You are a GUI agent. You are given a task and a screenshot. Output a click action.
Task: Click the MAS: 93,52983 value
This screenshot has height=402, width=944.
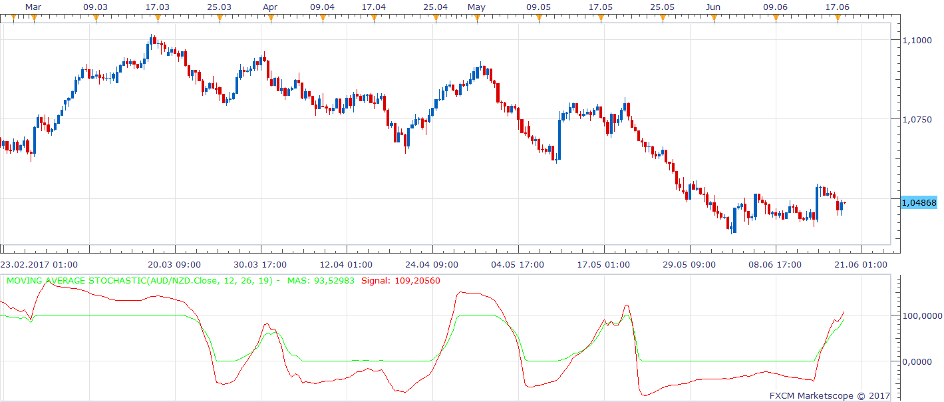coord(321,281)
